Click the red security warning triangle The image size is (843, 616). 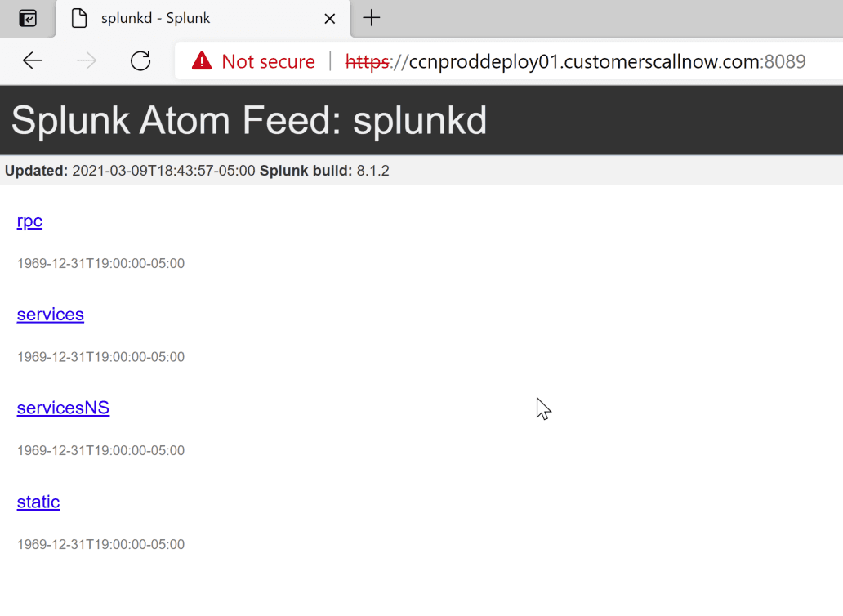[202, 60]
